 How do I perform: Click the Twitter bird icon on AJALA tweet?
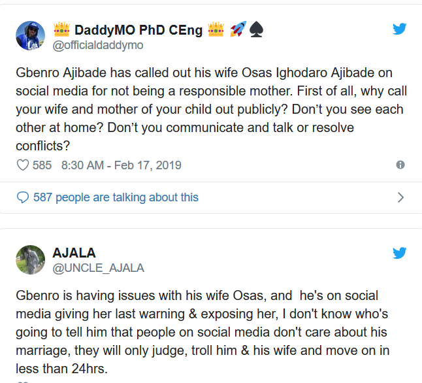pos(399,253)
